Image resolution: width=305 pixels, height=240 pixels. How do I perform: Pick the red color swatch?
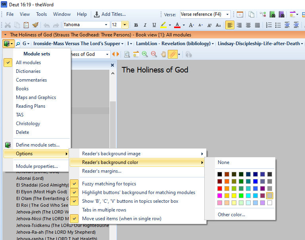pyautogui.click(x=220, y=189)
